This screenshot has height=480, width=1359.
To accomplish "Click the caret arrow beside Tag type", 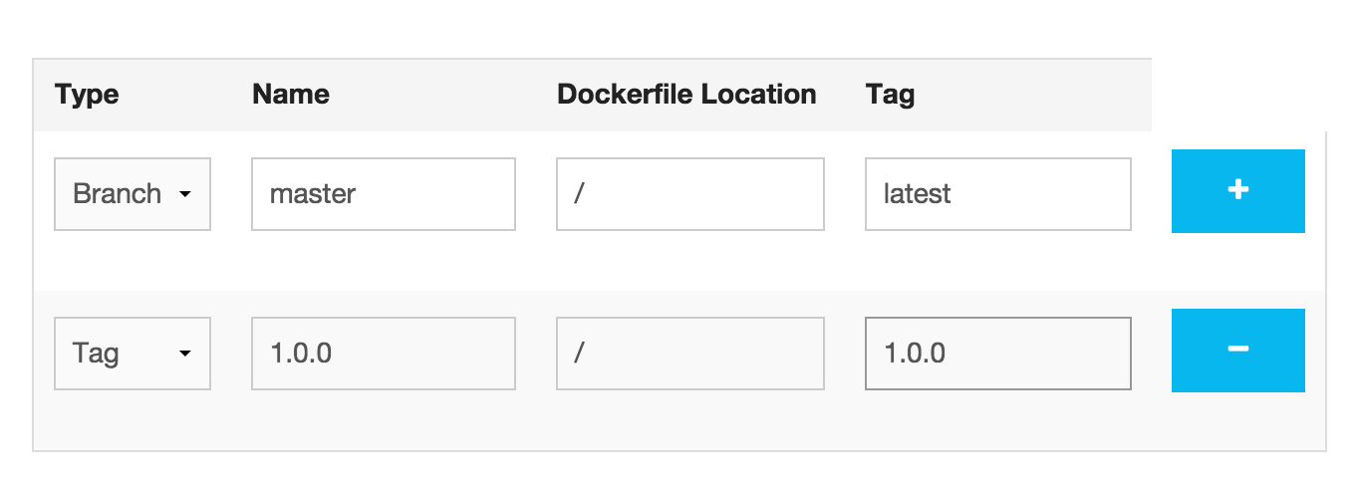I will [x=184, y=355].
